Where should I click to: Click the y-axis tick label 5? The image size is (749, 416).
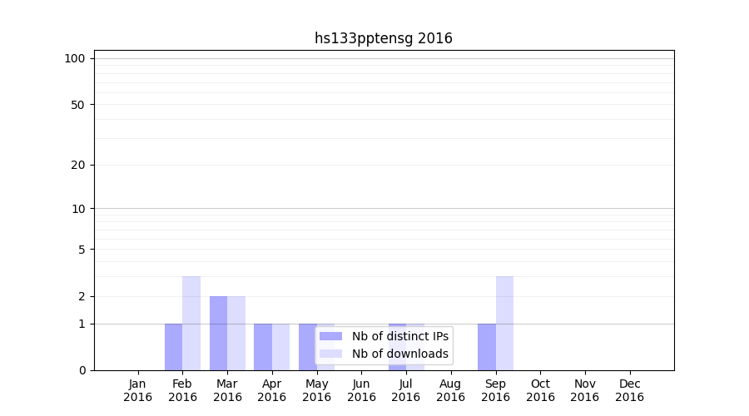point(82,249)
